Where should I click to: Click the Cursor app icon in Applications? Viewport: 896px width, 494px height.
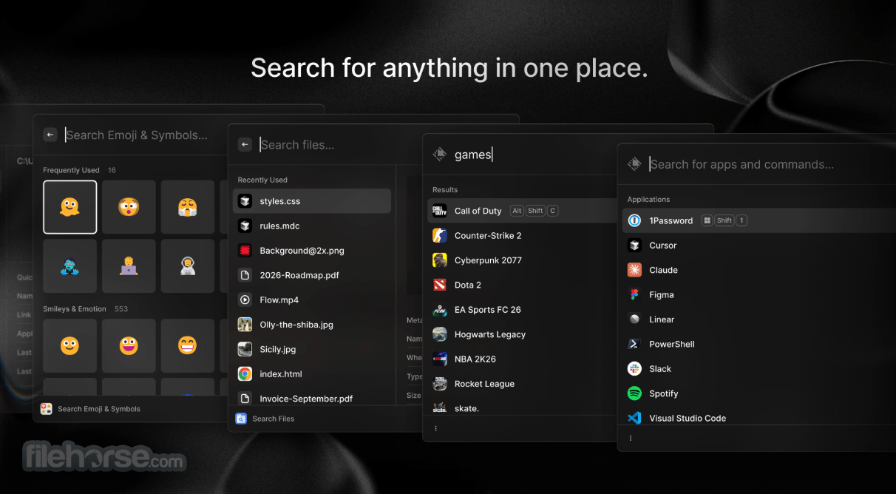click(x=634, y=246)
